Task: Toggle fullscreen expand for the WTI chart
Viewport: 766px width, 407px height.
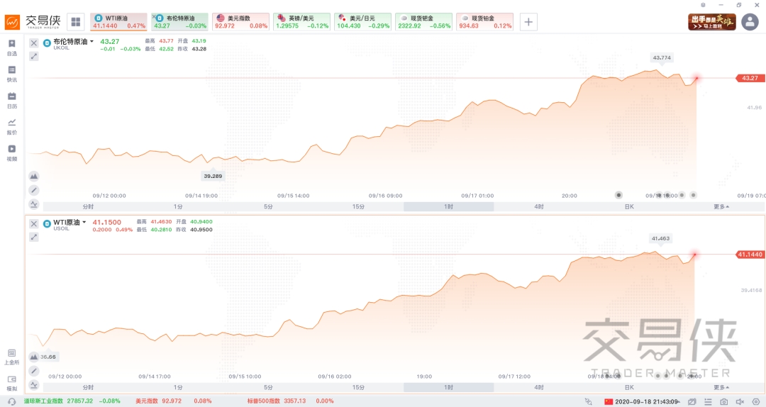Action: pyautogui.click(x=34, y=237)
